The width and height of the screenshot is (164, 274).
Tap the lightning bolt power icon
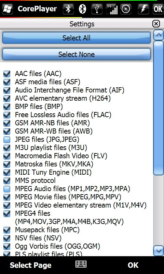pyautogui.click(x=143, y=9)
